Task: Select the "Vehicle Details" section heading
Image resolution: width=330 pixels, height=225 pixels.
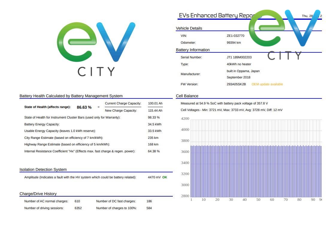Action: coord(189,28)
